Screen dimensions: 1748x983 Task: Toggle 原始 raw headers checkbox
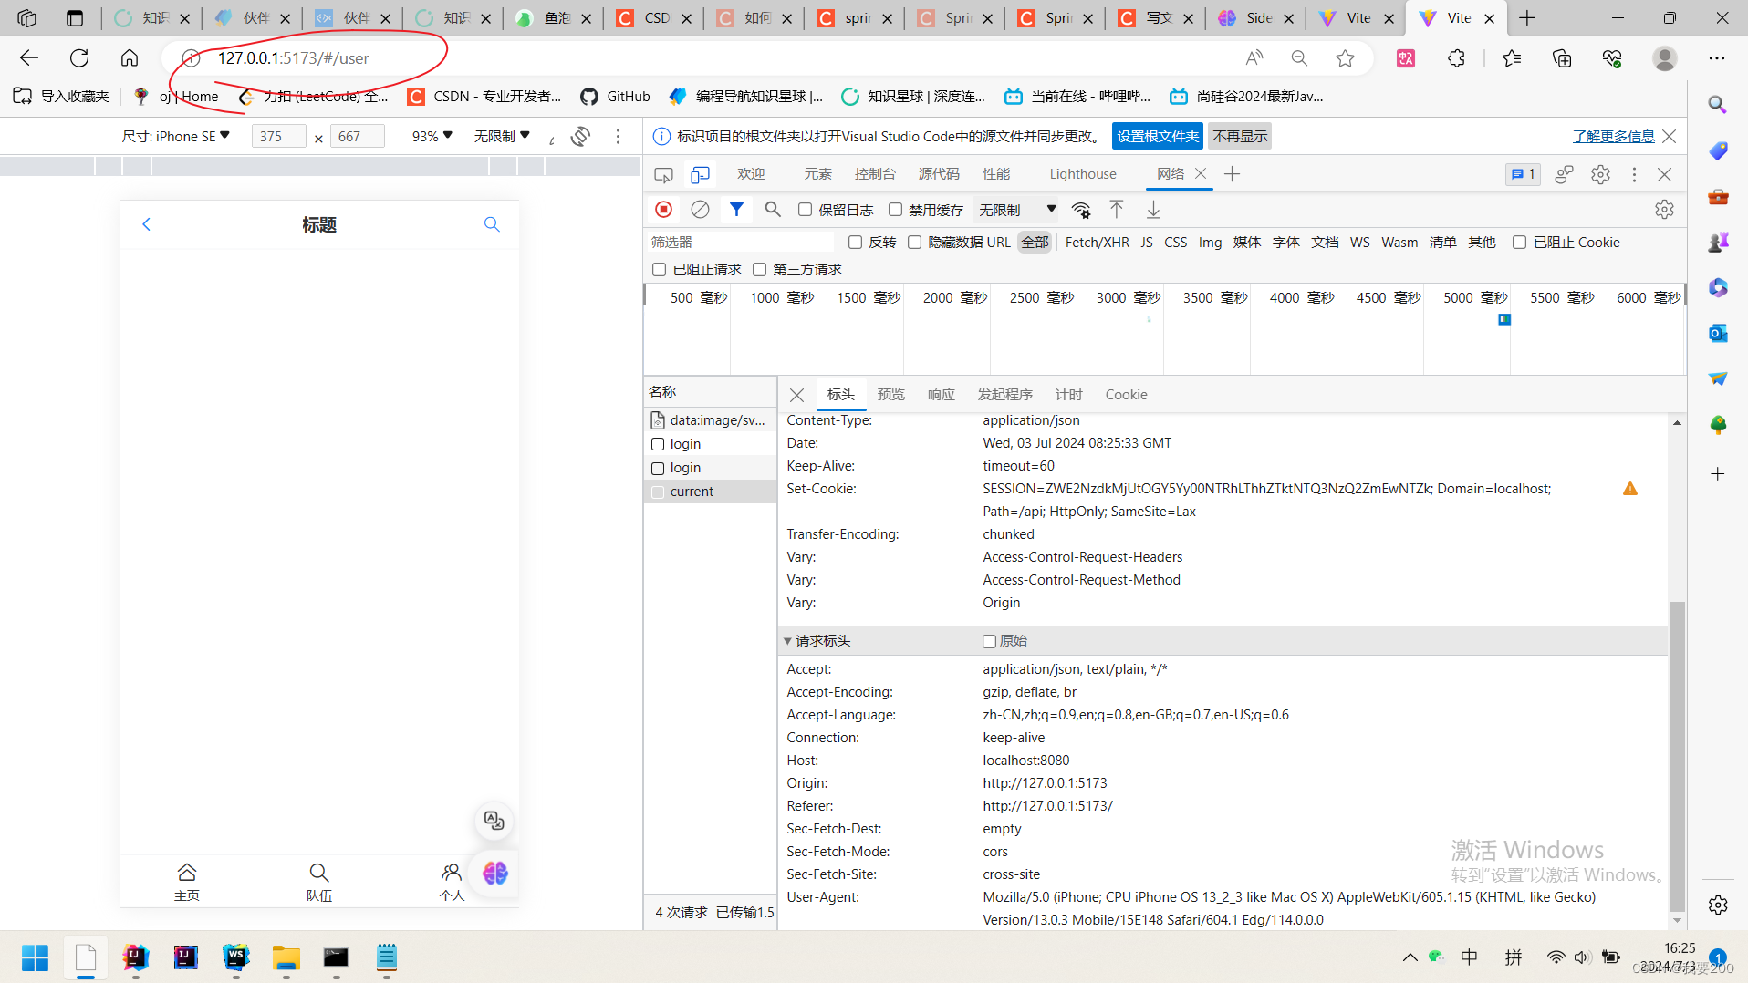pos(989,641)
